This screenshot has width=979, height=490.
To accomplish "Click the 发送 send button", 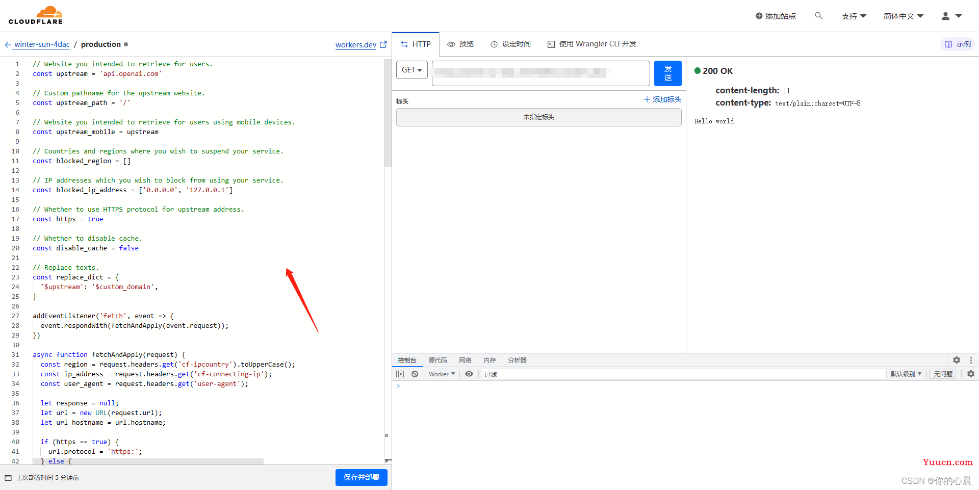I will 667,73.
